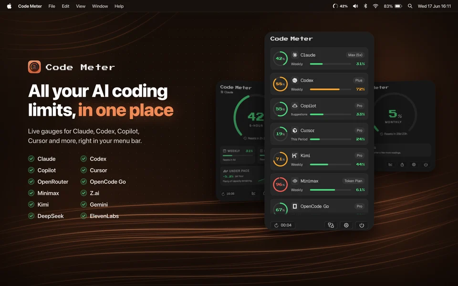Open the Edit menu
The width and height of the screenshot is (458, 286).
pos(65,6)
